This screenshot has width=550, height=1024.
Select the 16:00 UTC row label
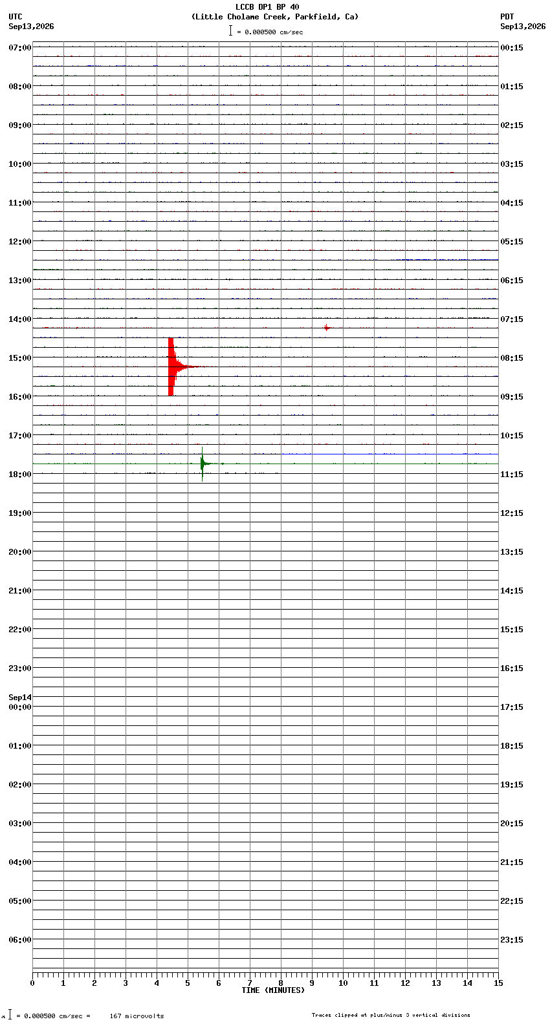(20, 397)
